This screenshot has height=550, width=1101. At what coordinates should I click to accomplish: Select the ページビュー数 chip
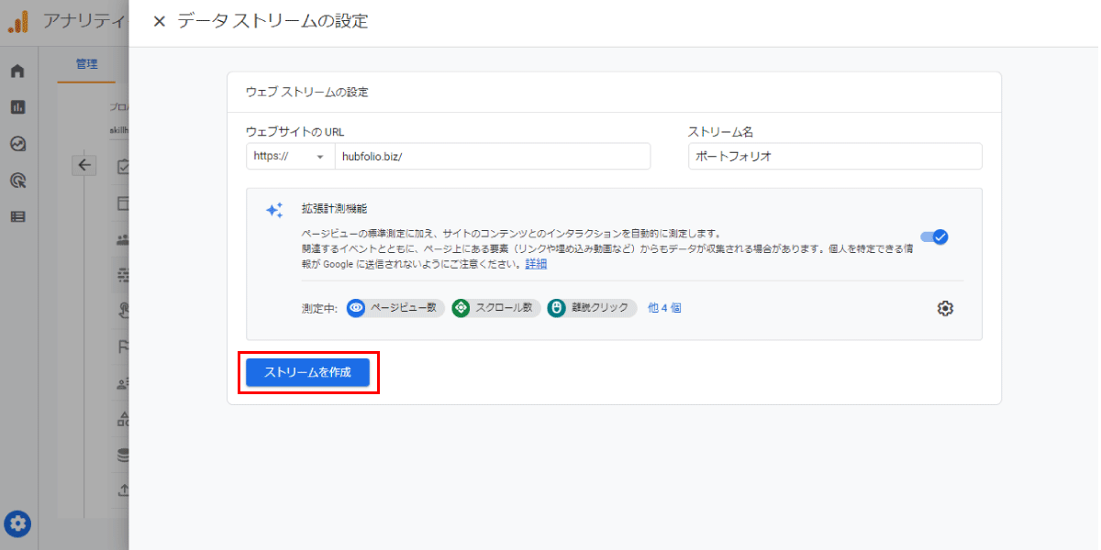click(x=396, y=308)
